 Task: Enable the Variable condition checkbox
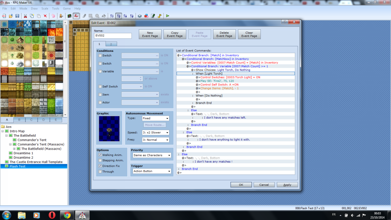(100, 71)
